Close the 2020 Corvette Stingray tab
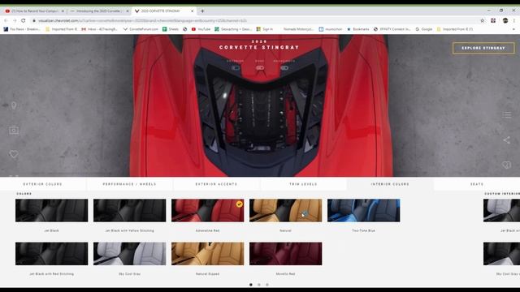 click(192, 11)
